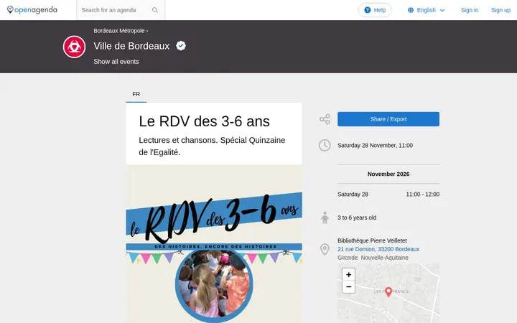Click the search magnifier icon

click(x=155, y=10)
